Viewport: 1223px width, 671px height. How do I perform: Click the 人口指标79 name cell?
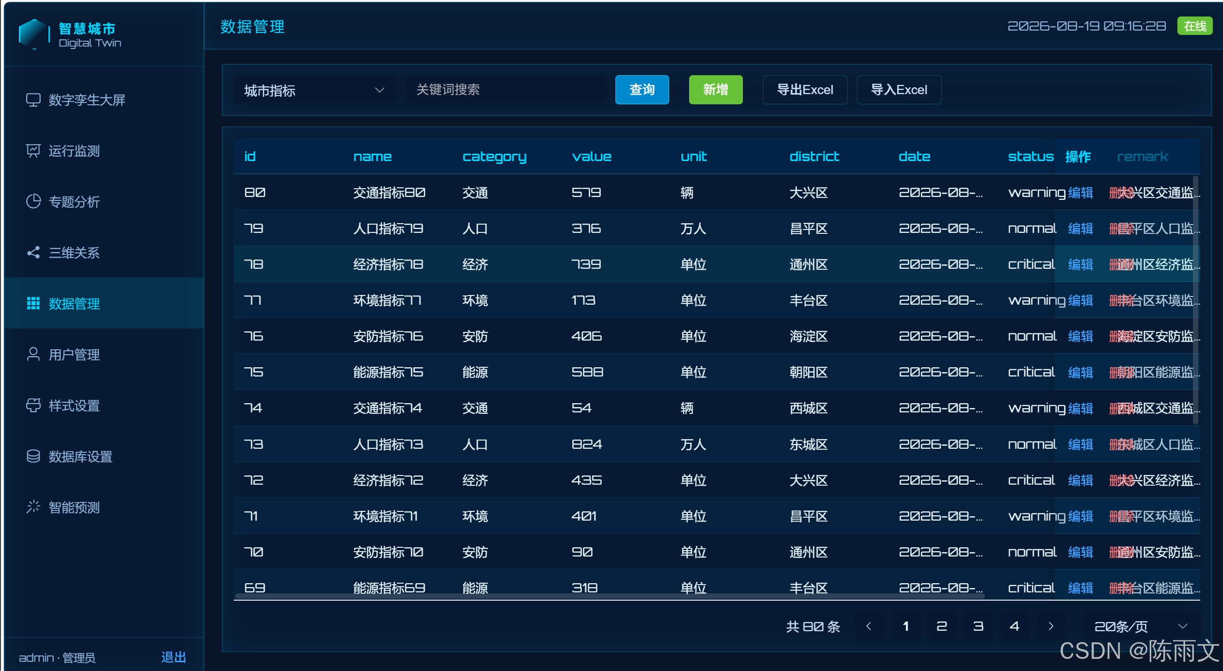point(388,229)
